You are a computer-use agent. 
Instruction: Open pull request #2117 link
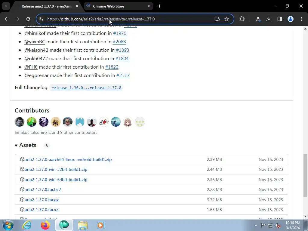coord(123,75)
